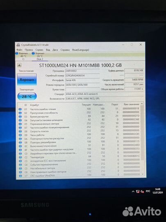Image resolution: width=166 pixels, height=222 pixels.
Task: Click the status icon of attribute 05
Action: click(20, 124)
